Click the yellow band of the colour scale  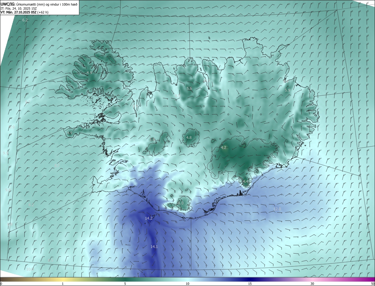coord(63,279)
